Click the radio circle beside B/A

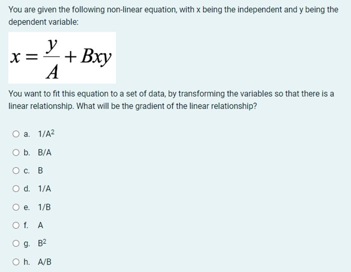[x=15, y=152]
